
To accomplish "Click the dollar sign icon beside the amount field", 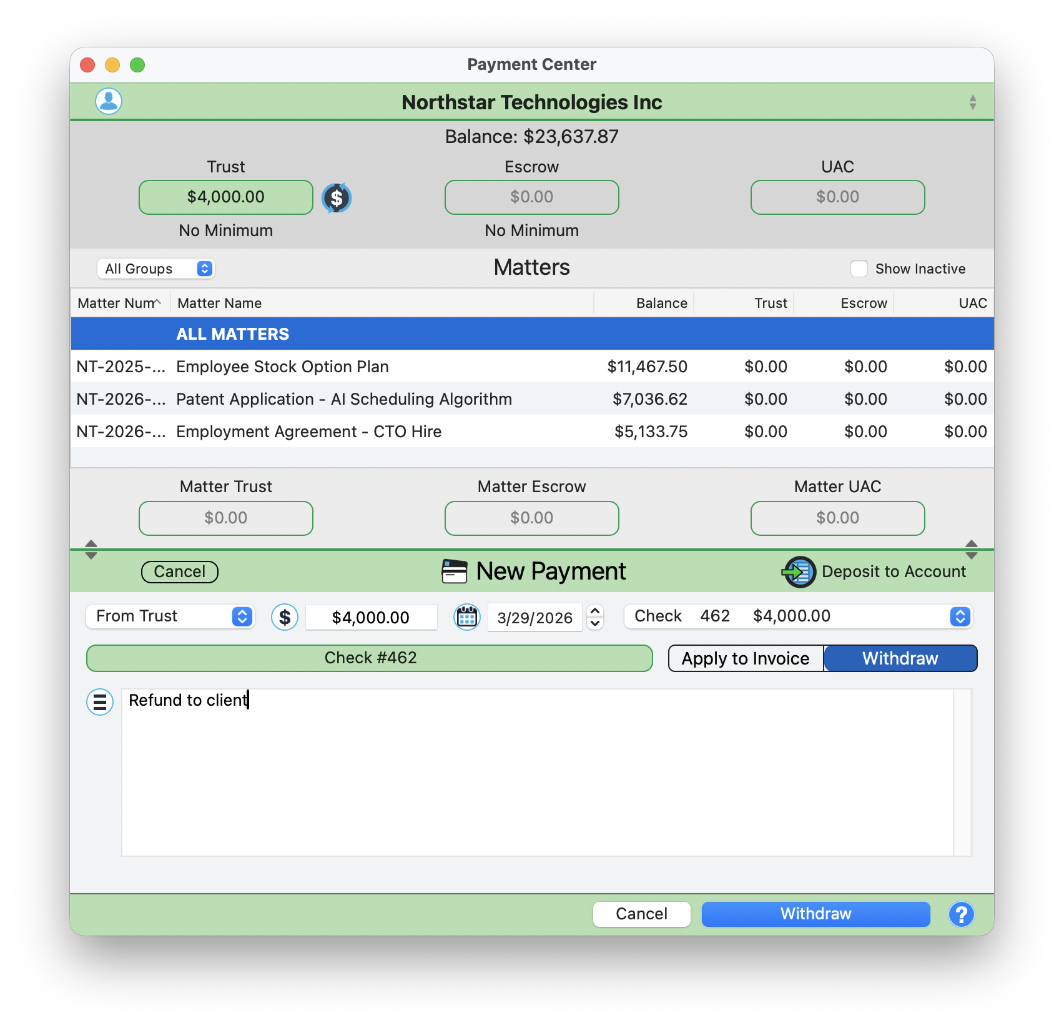I will [285, 617].
